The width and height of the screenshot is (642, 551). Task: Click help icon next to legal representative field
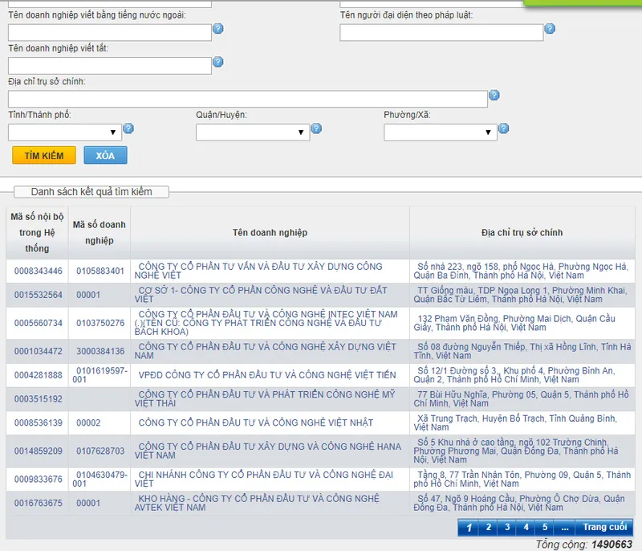550,29
